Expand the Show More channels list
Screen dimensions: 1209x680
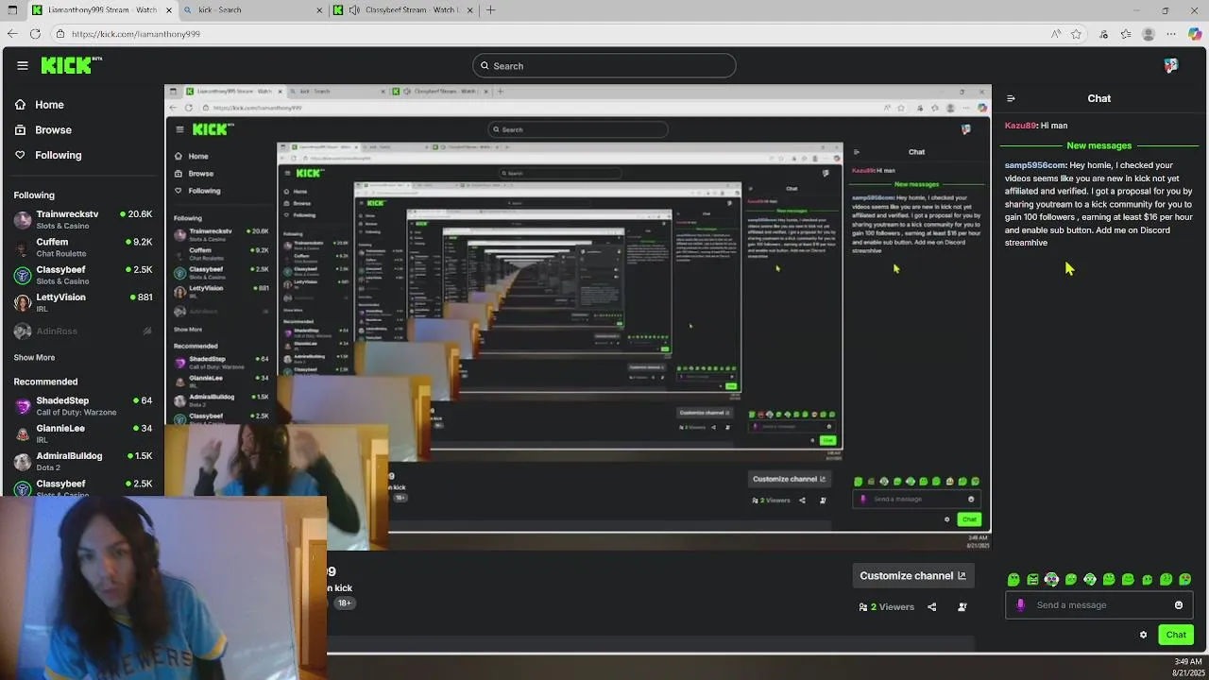34,358
